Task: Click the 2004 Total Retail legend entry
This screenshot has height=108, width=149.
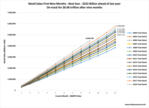Action: (137, 33)
